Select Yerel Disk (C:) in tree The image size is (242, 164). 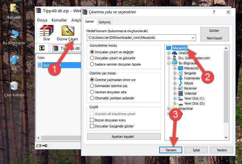(x=194, y=98)
